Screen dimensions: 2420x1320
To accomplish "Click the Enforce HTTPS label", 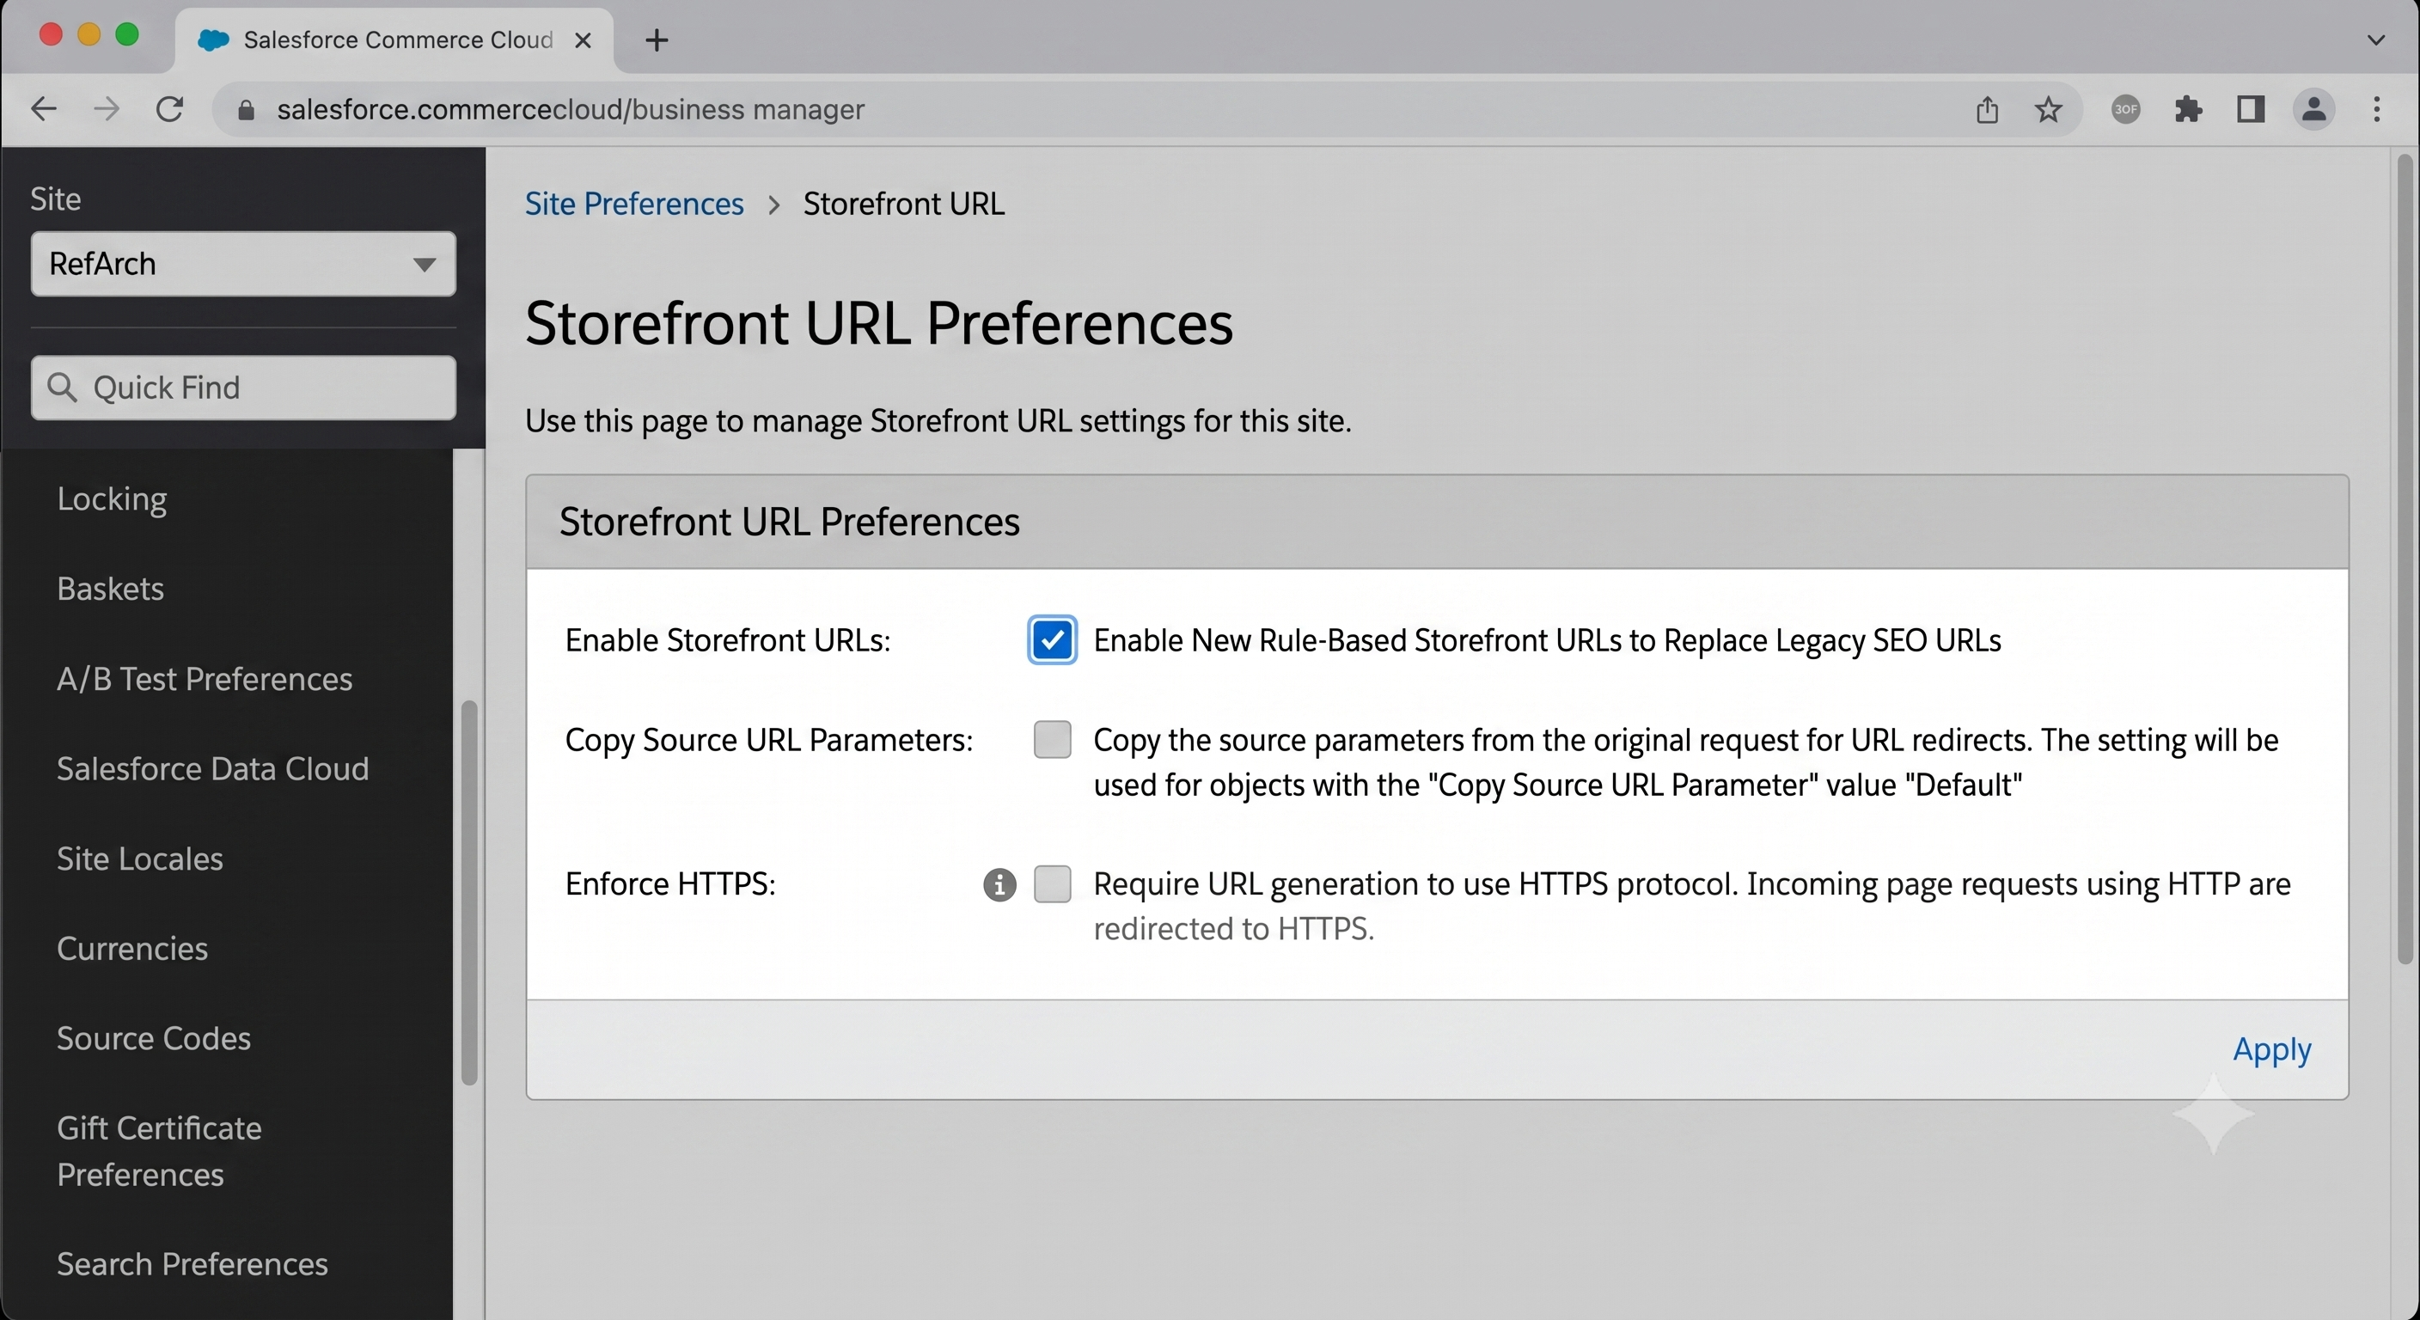I will [x=671, y=884].
